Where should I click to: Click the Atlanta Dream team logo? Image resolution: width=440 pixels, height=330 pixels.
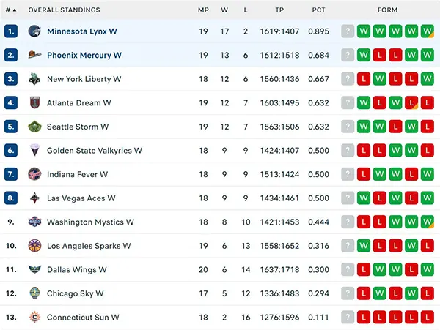click(34, 102)
